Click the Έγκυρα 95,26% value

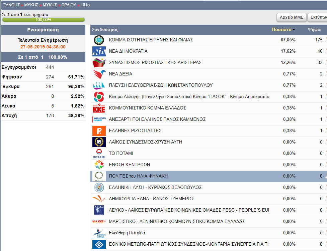(76, 86)
